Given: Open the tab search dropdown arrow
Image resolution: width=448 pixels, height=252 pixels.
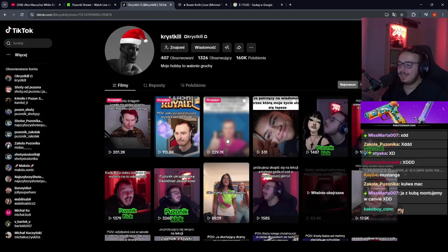Looking at the screenshot, I should pyautogui.click(x=5, y=5).
